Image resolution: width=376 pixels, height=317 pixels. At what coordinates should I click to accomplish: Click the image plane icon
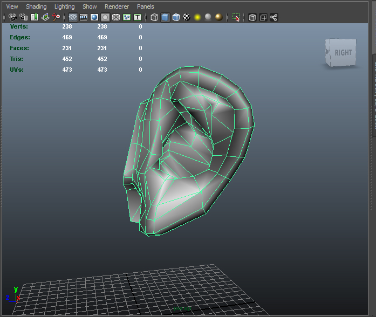(x=45, y=17)
